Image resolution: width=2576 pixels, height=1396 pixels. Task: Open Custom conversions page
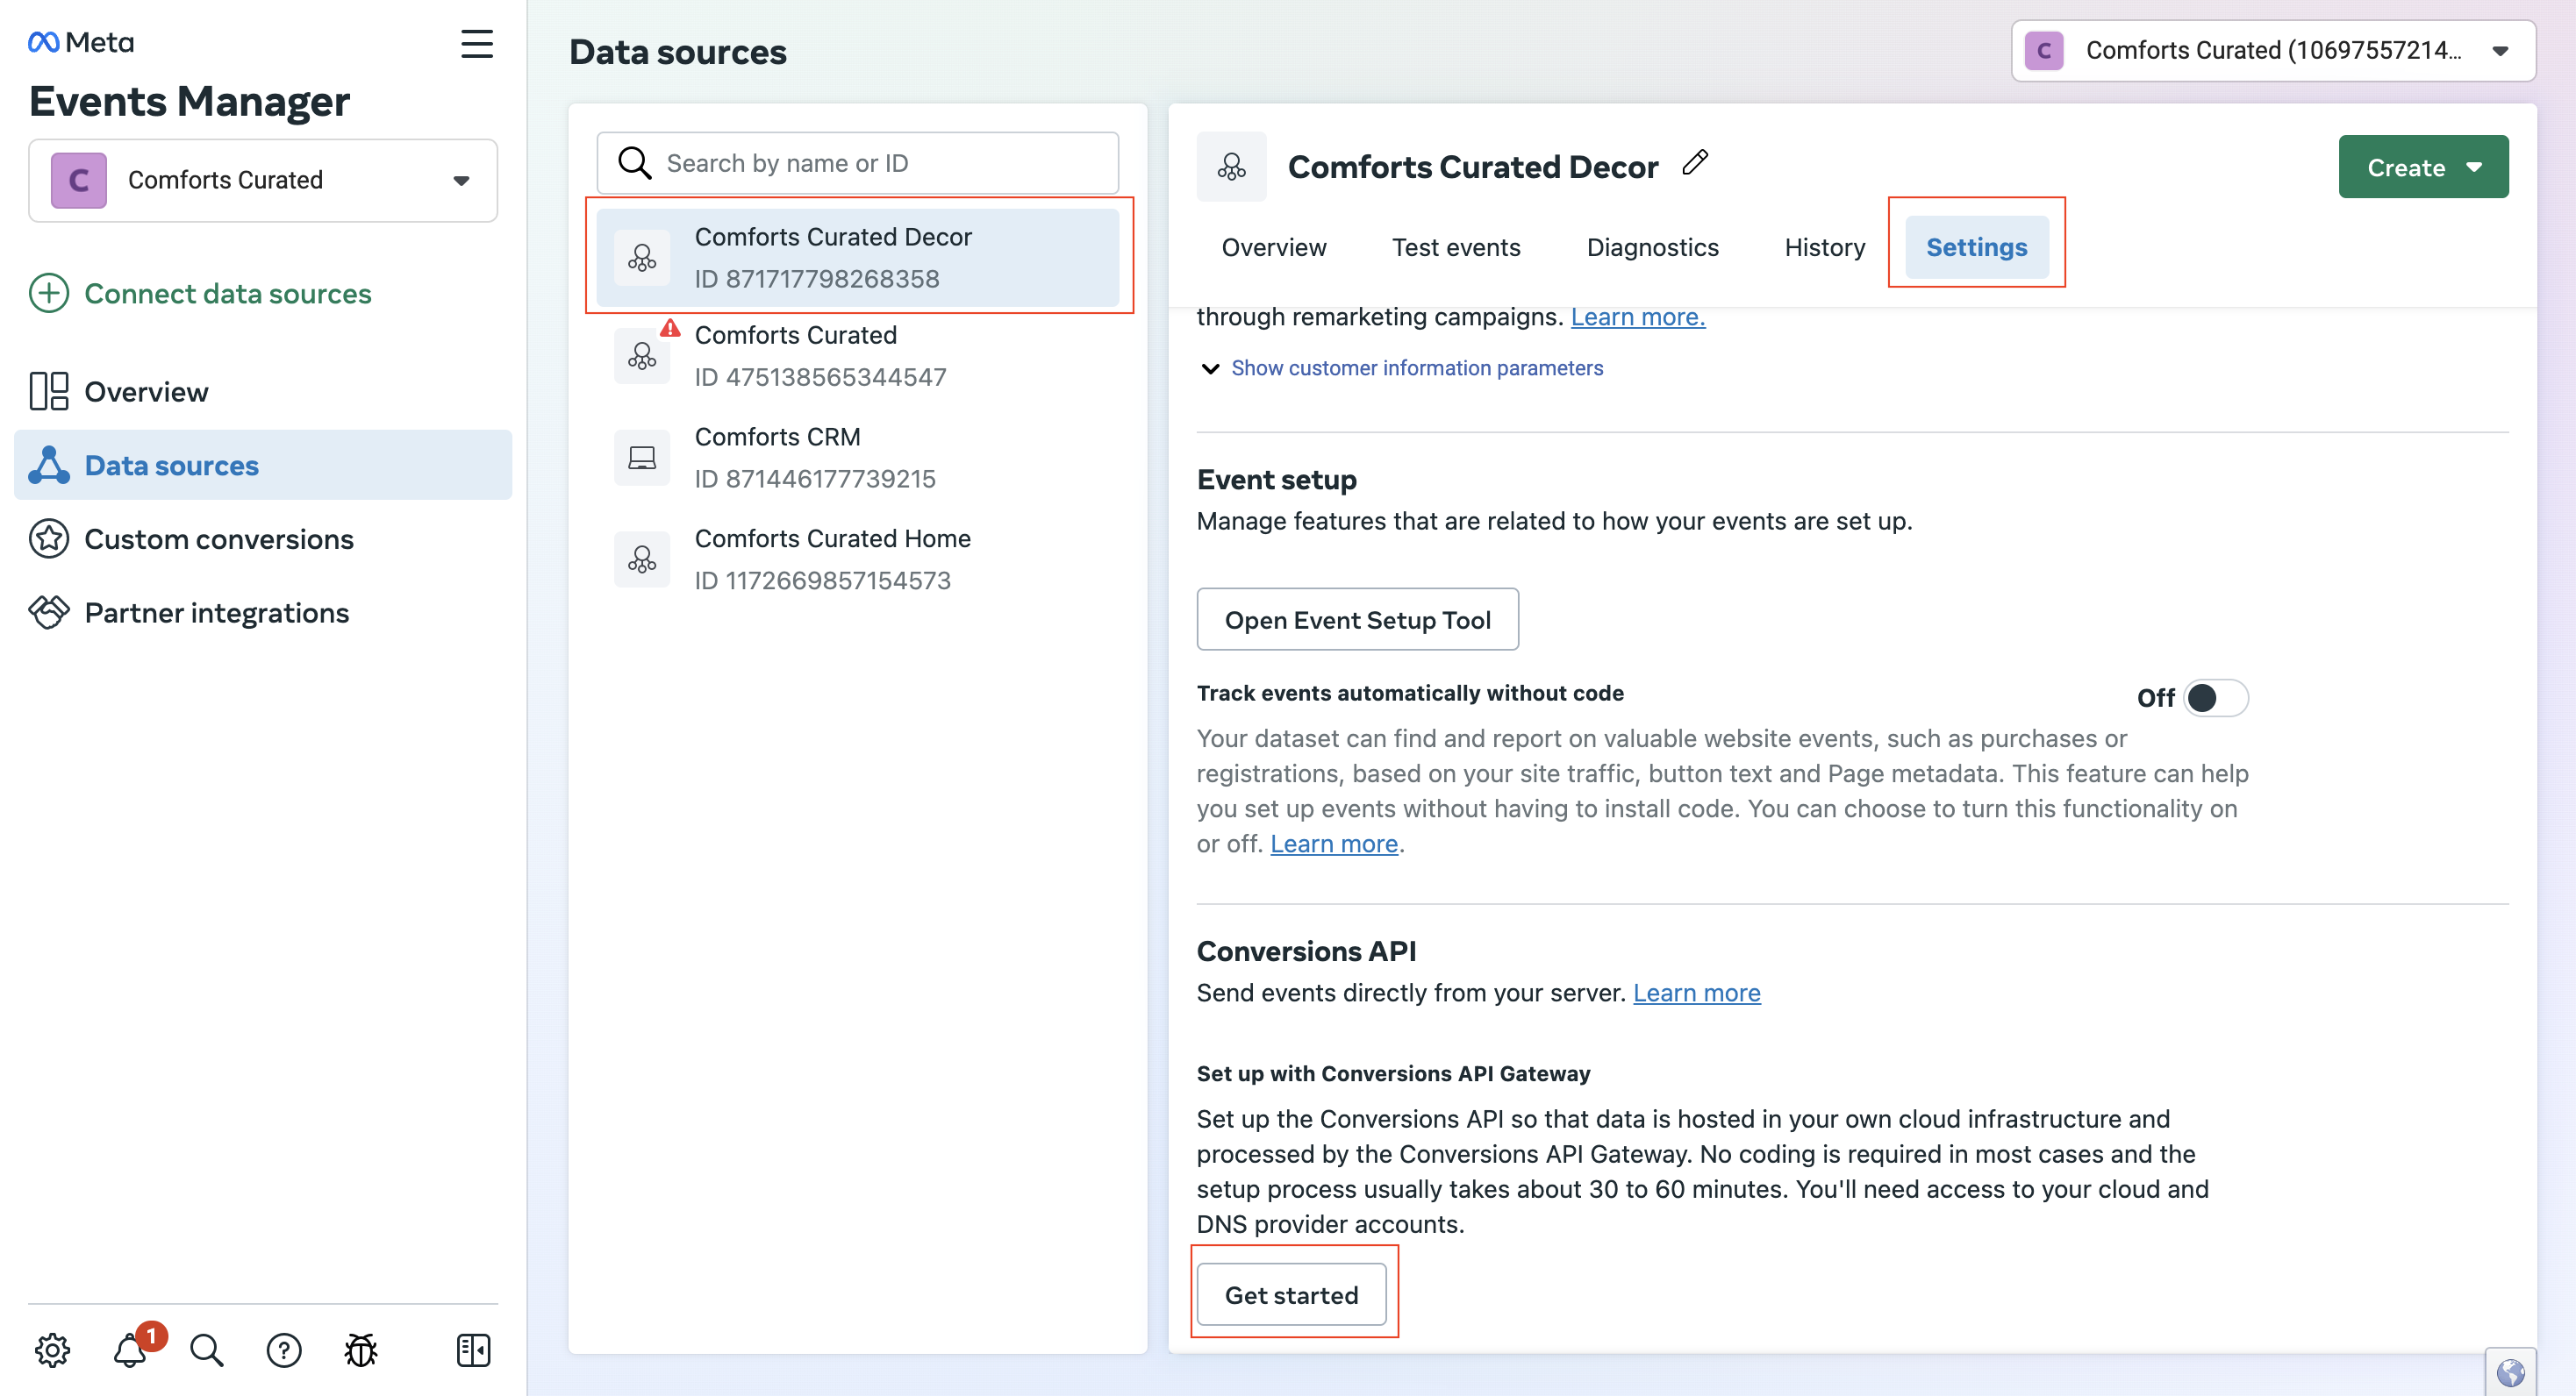tap(263, 538)
